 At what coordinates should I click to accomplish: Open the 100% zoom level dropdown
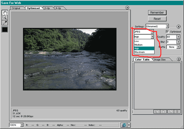(x=21, y=125)
